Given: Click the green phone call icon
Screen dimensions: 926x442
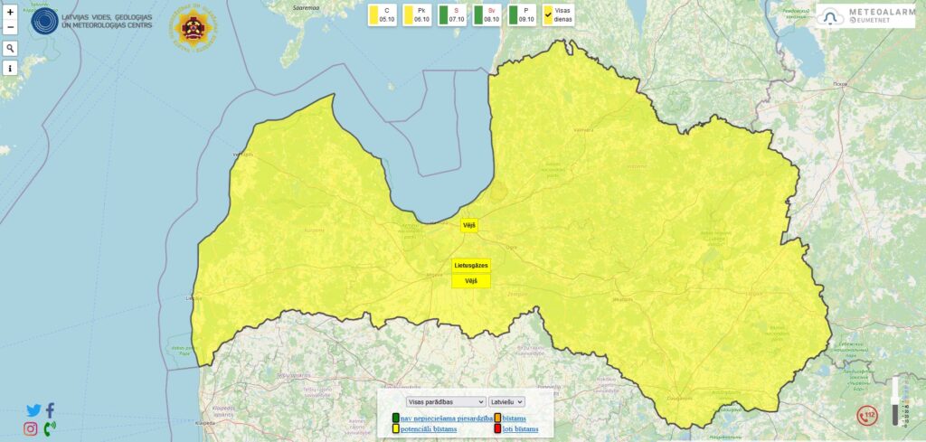Looking at the screenshot, I should click(x=49, y=428).
